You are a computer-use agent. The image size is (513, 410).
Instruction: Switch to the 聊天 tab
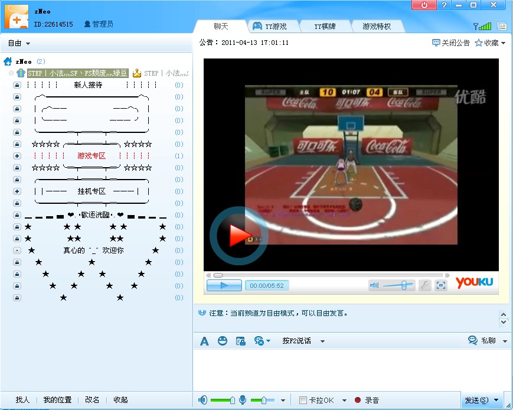pyautogui.click(x=221, y=26)
